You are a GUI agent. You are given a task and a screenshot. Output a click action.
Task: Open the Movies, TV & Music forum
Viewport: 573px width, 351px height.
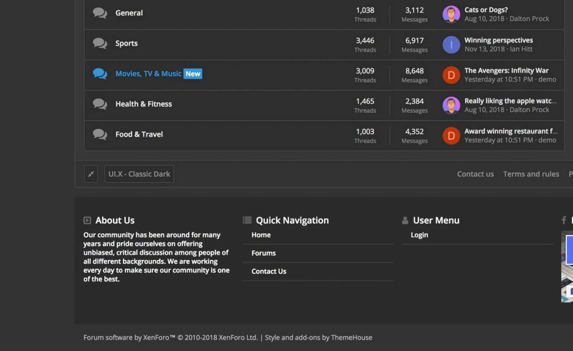[x=148, y=74]
